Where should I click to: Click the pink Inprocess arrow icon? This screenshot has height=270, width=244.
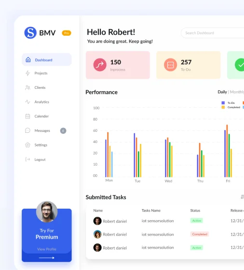[100, 65]
